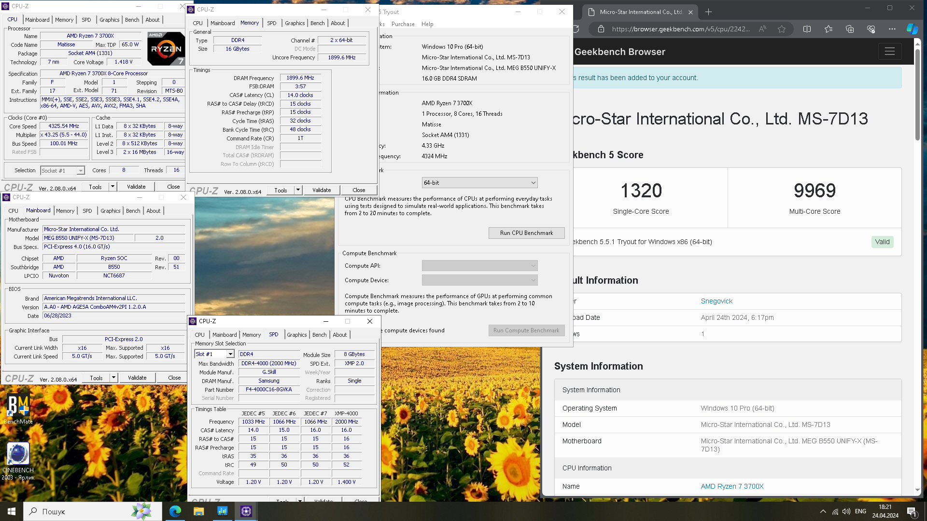Add this page to favorites star
Image resolution: width=927 pixels, height=521 pixels.
(782, 29)
